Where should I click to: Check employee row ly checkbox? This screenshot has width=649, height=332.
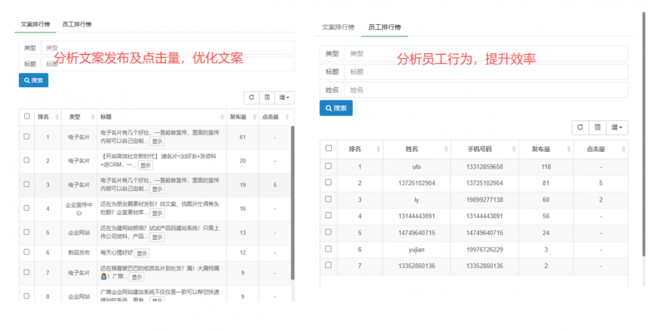[x=329, y=199]
